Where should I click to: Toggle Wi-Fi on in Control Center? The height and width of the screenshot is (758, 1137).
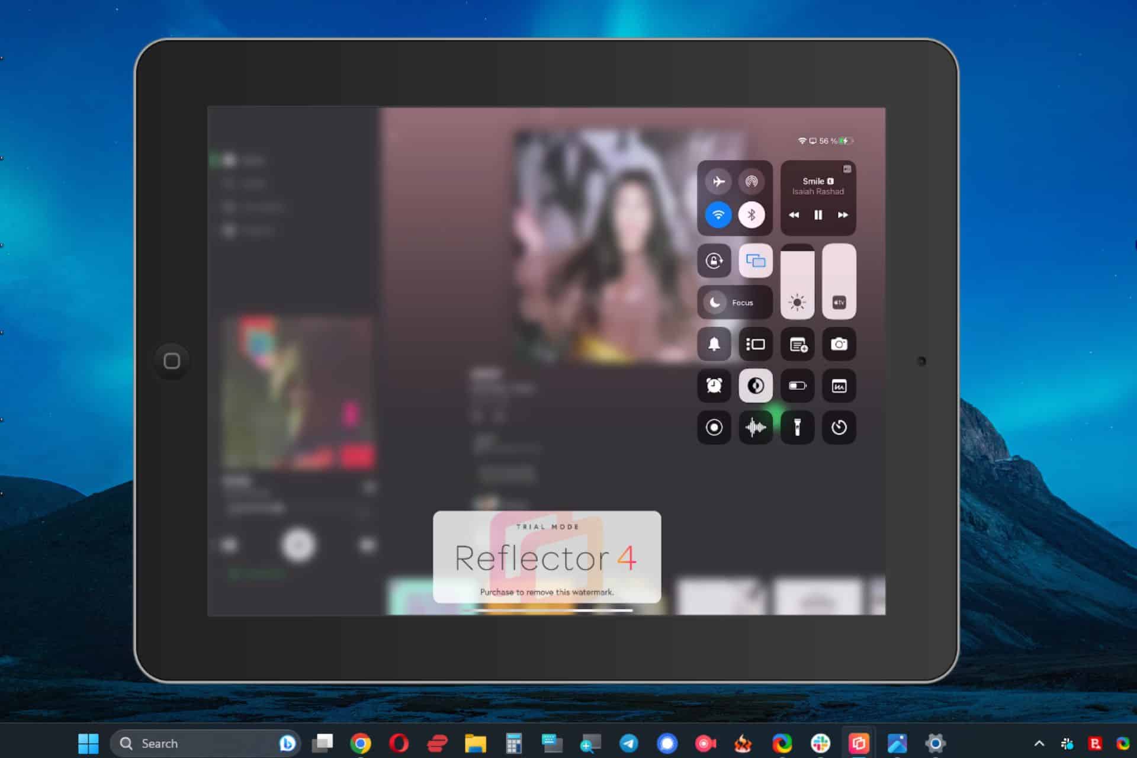717,214
